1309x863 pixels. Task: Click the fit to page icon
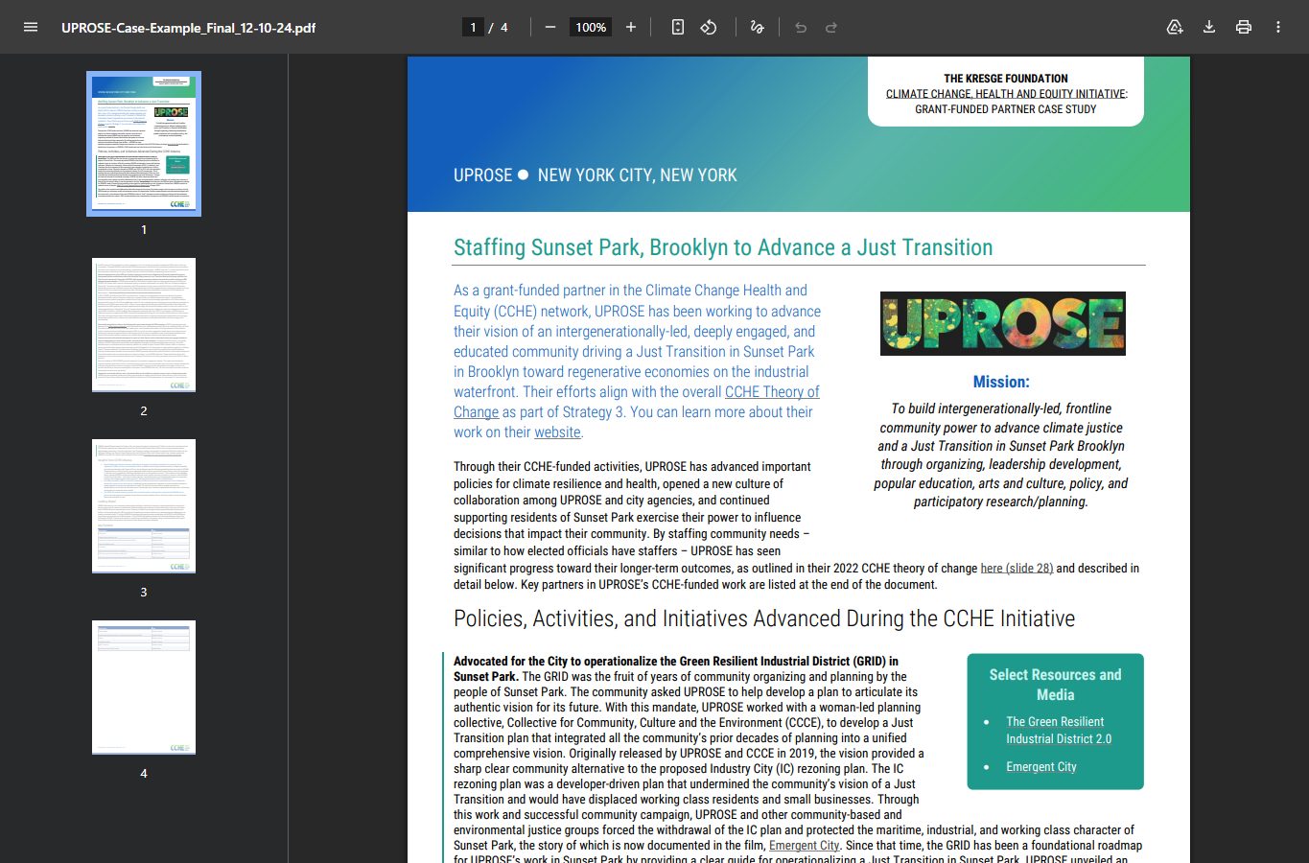[x=678, y=27]
